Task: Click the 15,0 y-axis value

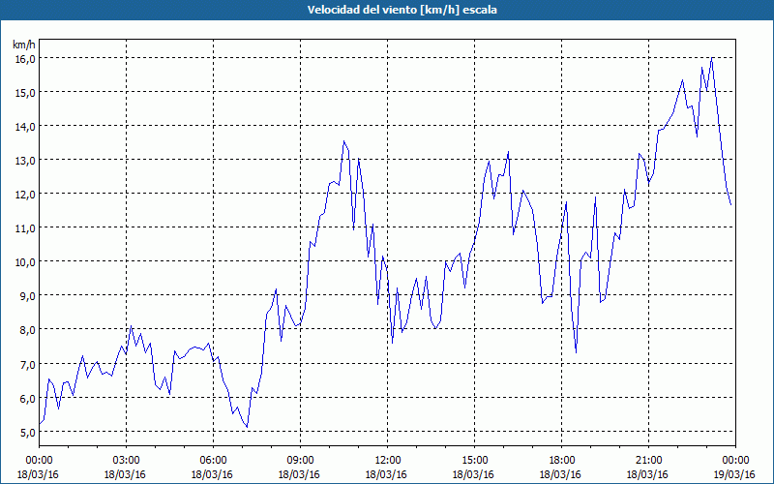Action: (25, 93)
